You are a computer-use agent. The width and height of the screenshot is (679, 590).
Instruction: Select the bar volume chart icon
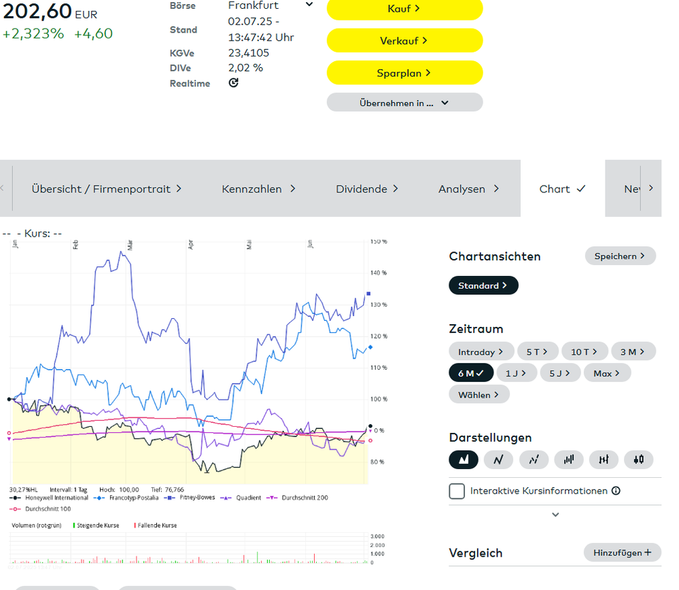[568, 459]
